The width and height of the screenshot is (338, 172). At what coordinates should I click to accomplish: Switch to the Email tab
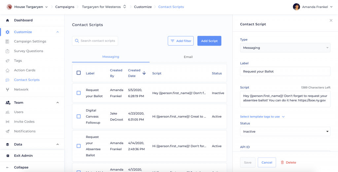188,57
